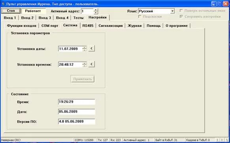Switch to the Вход 2 tab
The image size is (230, 143).
pos(27,18)
